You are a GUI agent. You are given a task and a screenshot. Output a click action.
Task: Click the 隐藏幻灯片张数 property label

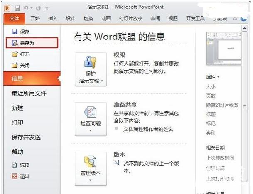tap(222, 105)
